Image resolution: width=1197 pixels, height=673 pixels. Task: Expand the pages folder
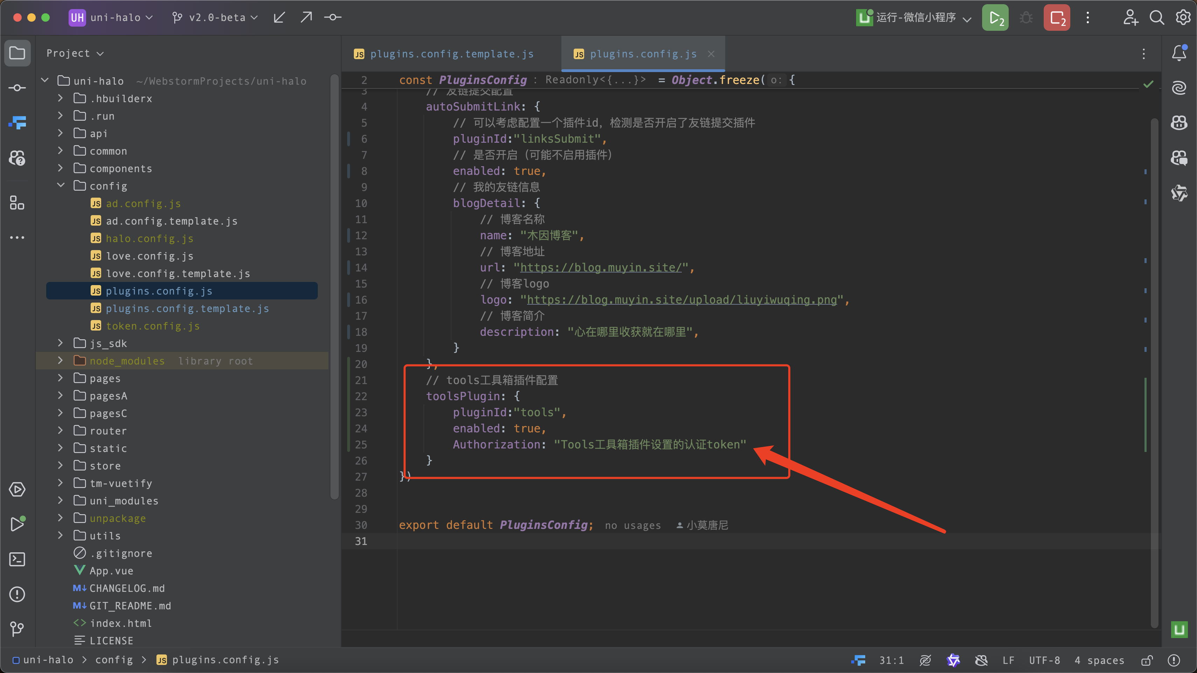pyautogui.click(x=61, y=378)
